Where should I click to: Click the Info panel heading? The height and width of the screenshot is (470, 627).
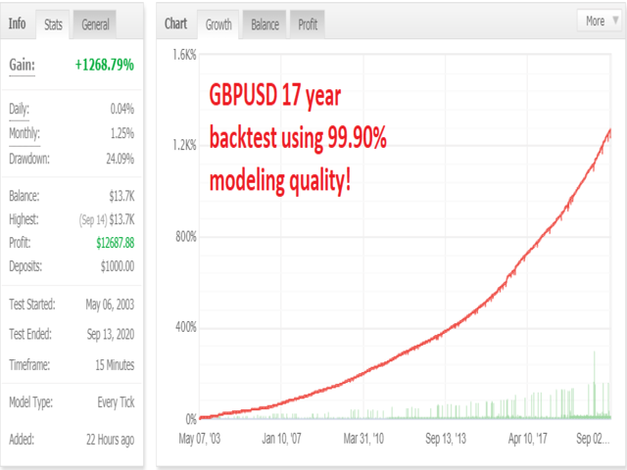(x=18, y=23)
